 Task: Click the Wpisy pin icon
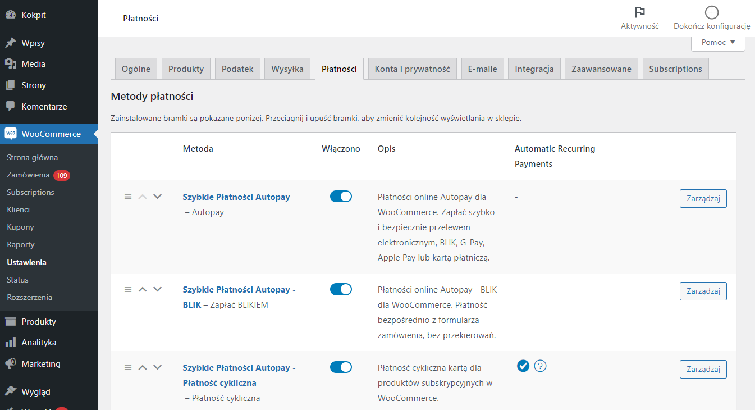(10, 43)
